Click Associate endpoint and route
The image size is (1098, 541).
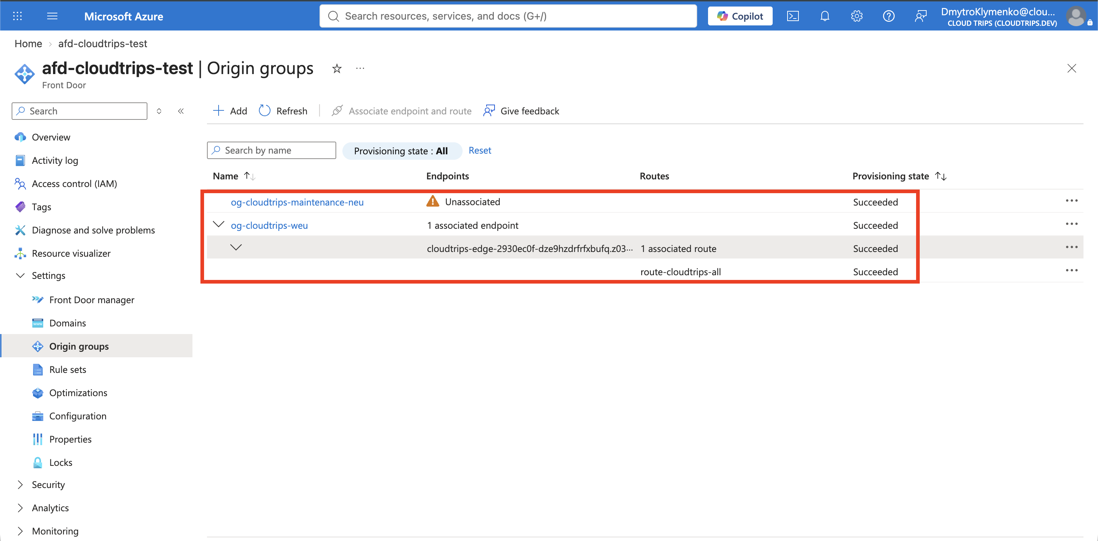[x=402, y=111]
